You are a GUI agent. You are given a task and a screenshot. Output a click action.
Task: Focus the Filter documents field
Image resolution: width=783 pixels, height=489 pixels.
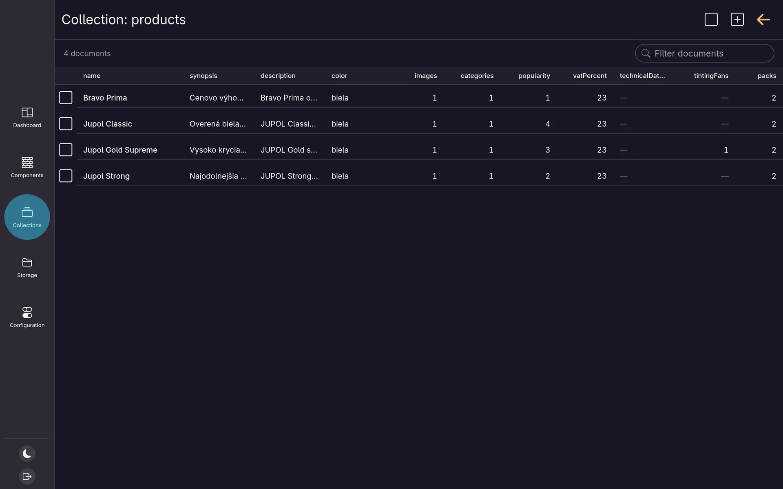coord(704,53)
